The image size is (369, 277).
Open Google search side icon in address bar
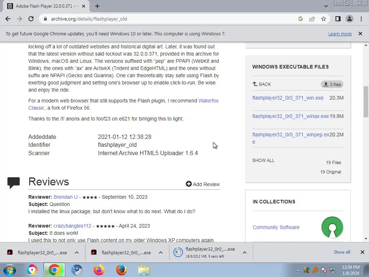[300, 19]
